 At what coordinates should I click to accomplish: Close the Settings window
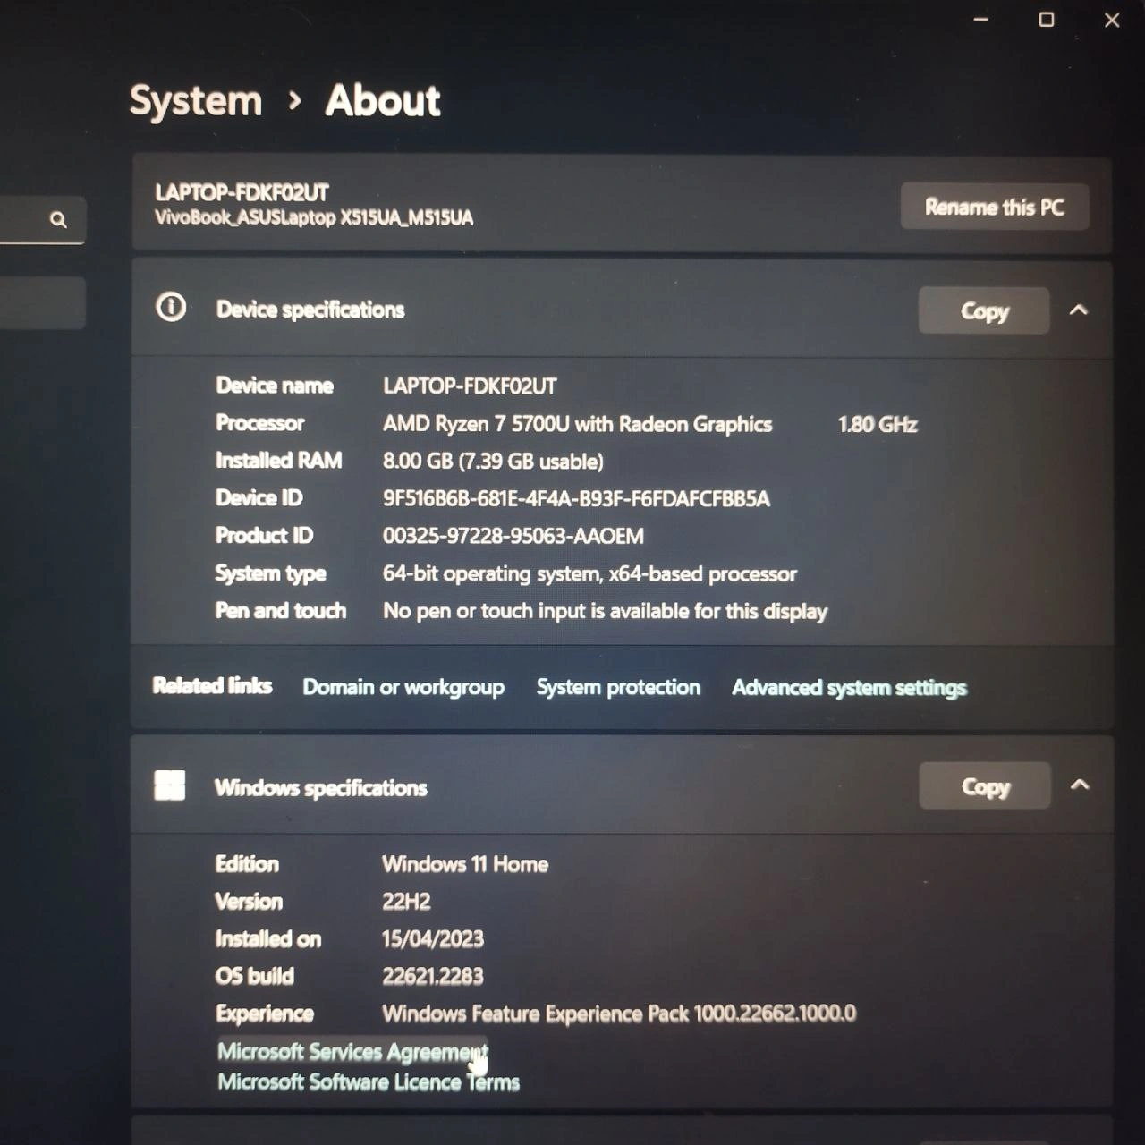click(x=1112, y=20)
